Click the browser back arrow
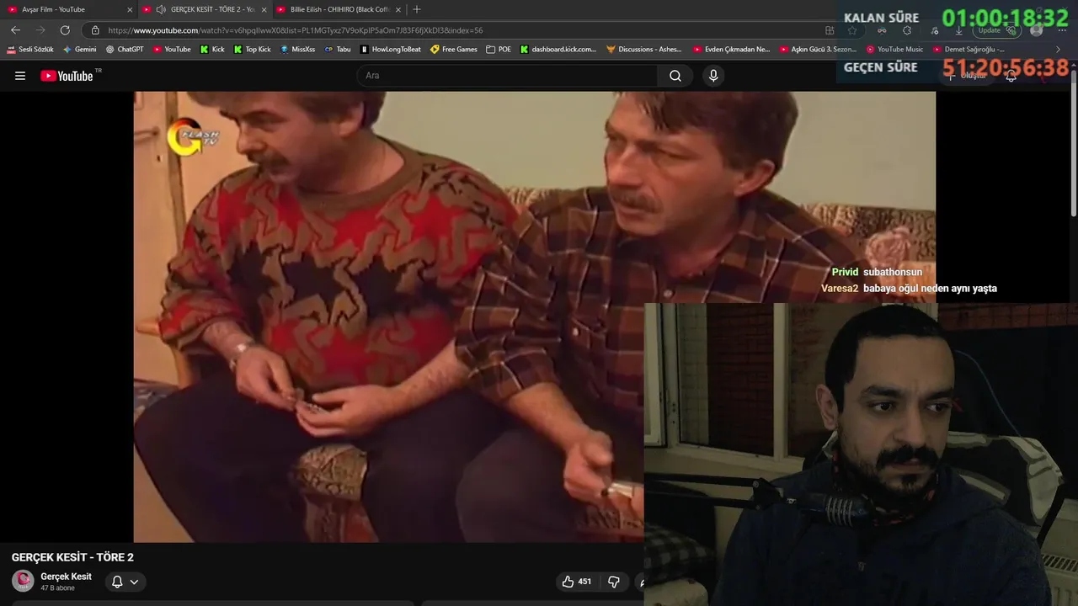The image size is (1078, 606). click(x=15, y=30)
